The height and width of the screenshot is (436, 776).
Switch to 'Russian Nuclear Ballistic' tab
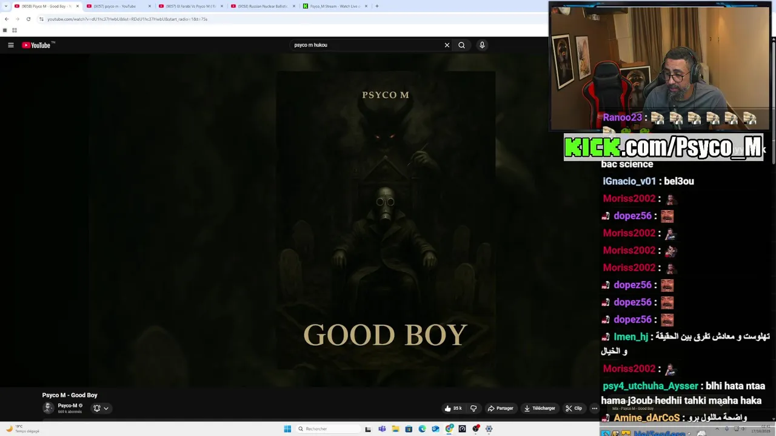[x=263, y=6]
